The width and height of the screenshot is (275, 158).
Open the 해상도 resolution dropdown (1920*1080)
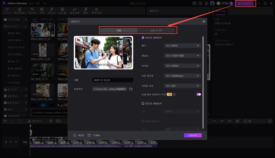coord(182,55)
